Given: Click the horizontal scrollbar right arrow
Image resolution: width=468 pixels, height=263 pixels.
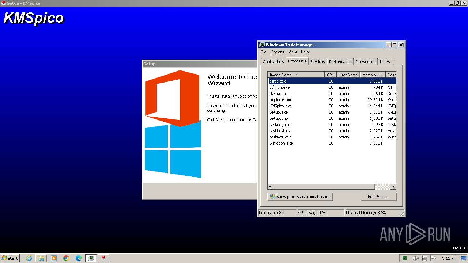Looking at the screenshot, I should [393, 186].
